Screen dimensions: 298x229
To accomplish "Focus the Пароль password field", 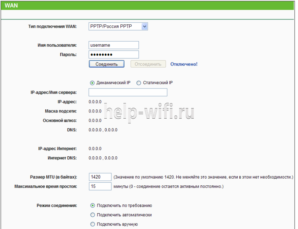I will click(114, 55).
